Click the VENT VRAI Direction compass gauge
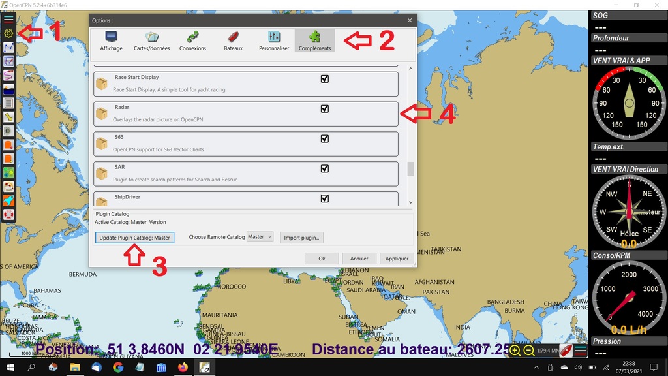The height and width of the screenshot is (376, 668). pyautogui.click(x=629, y=212)
